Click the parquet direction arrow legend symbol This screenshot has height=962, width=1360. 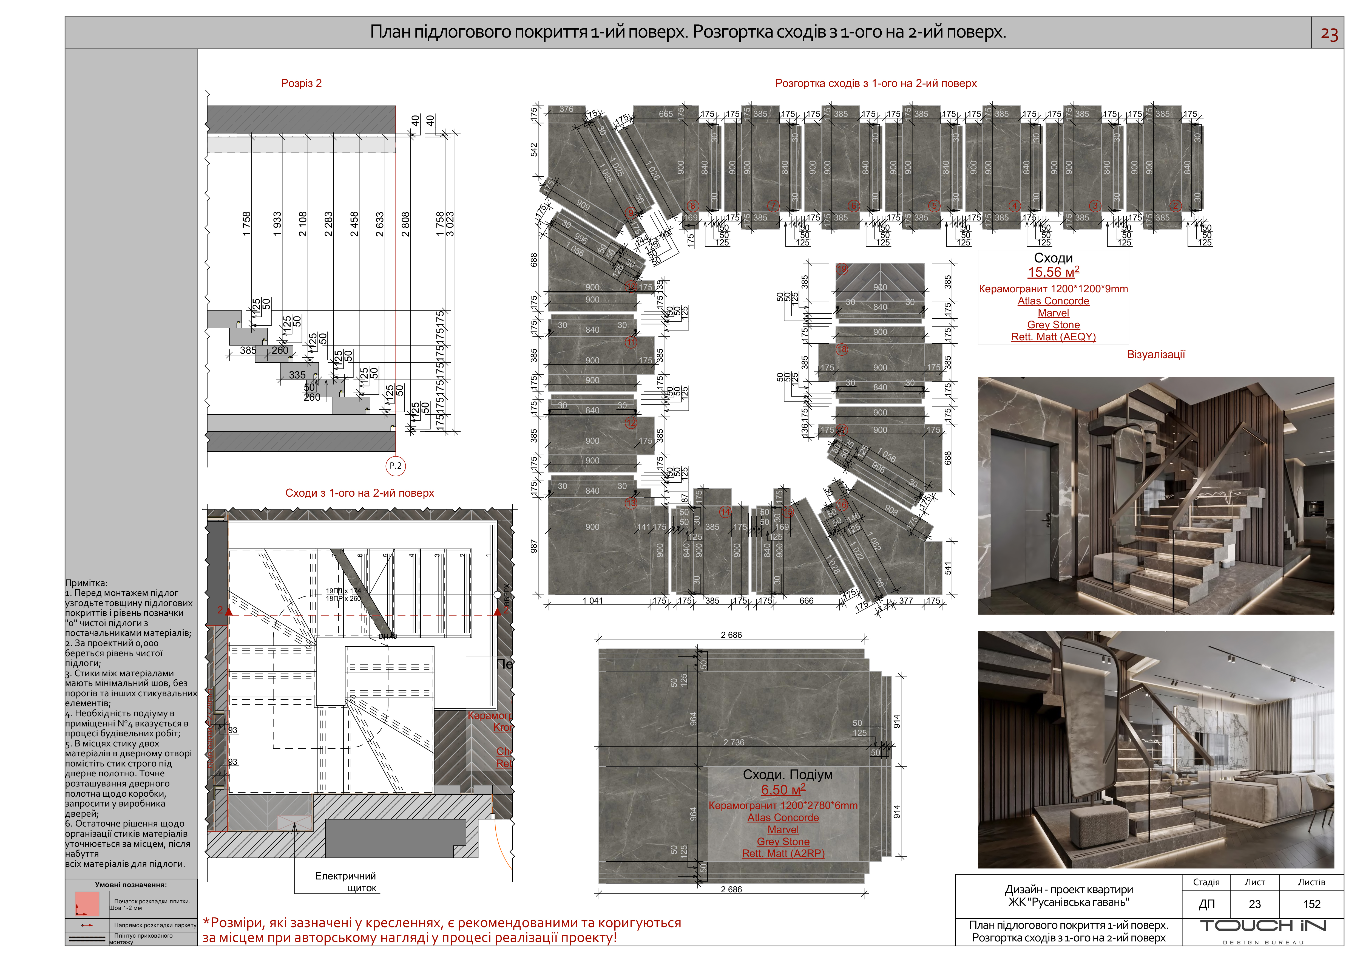pos(87,925)
